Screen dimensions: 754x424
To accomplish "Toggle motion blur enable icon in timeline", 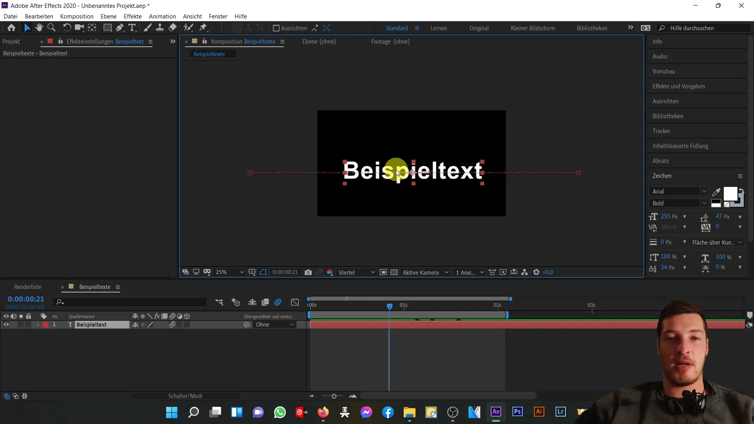I will click(x=278, y=302).
